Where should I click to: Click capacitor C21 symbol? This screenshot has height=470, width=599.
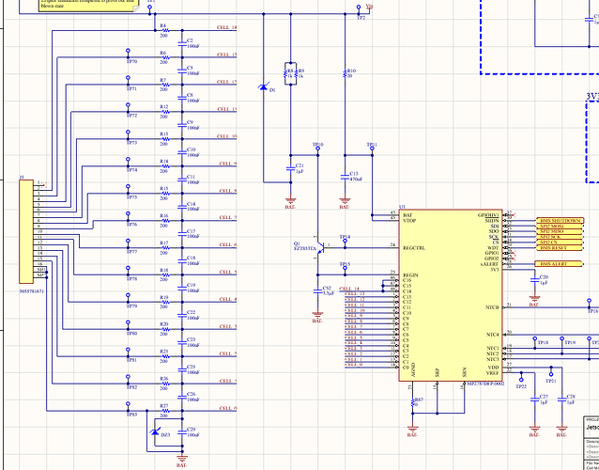[291, 168]
